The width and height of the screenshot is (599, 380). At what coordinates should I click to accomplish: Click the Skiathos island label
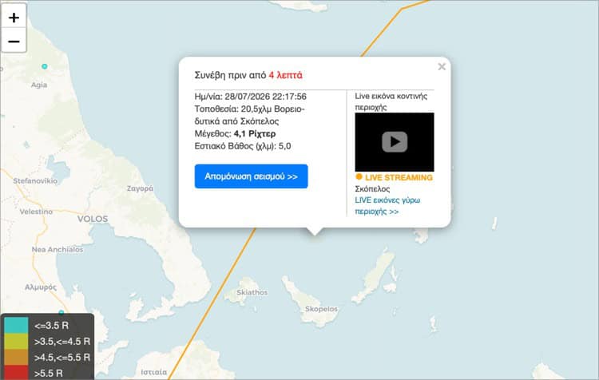(x=252, y=292)
